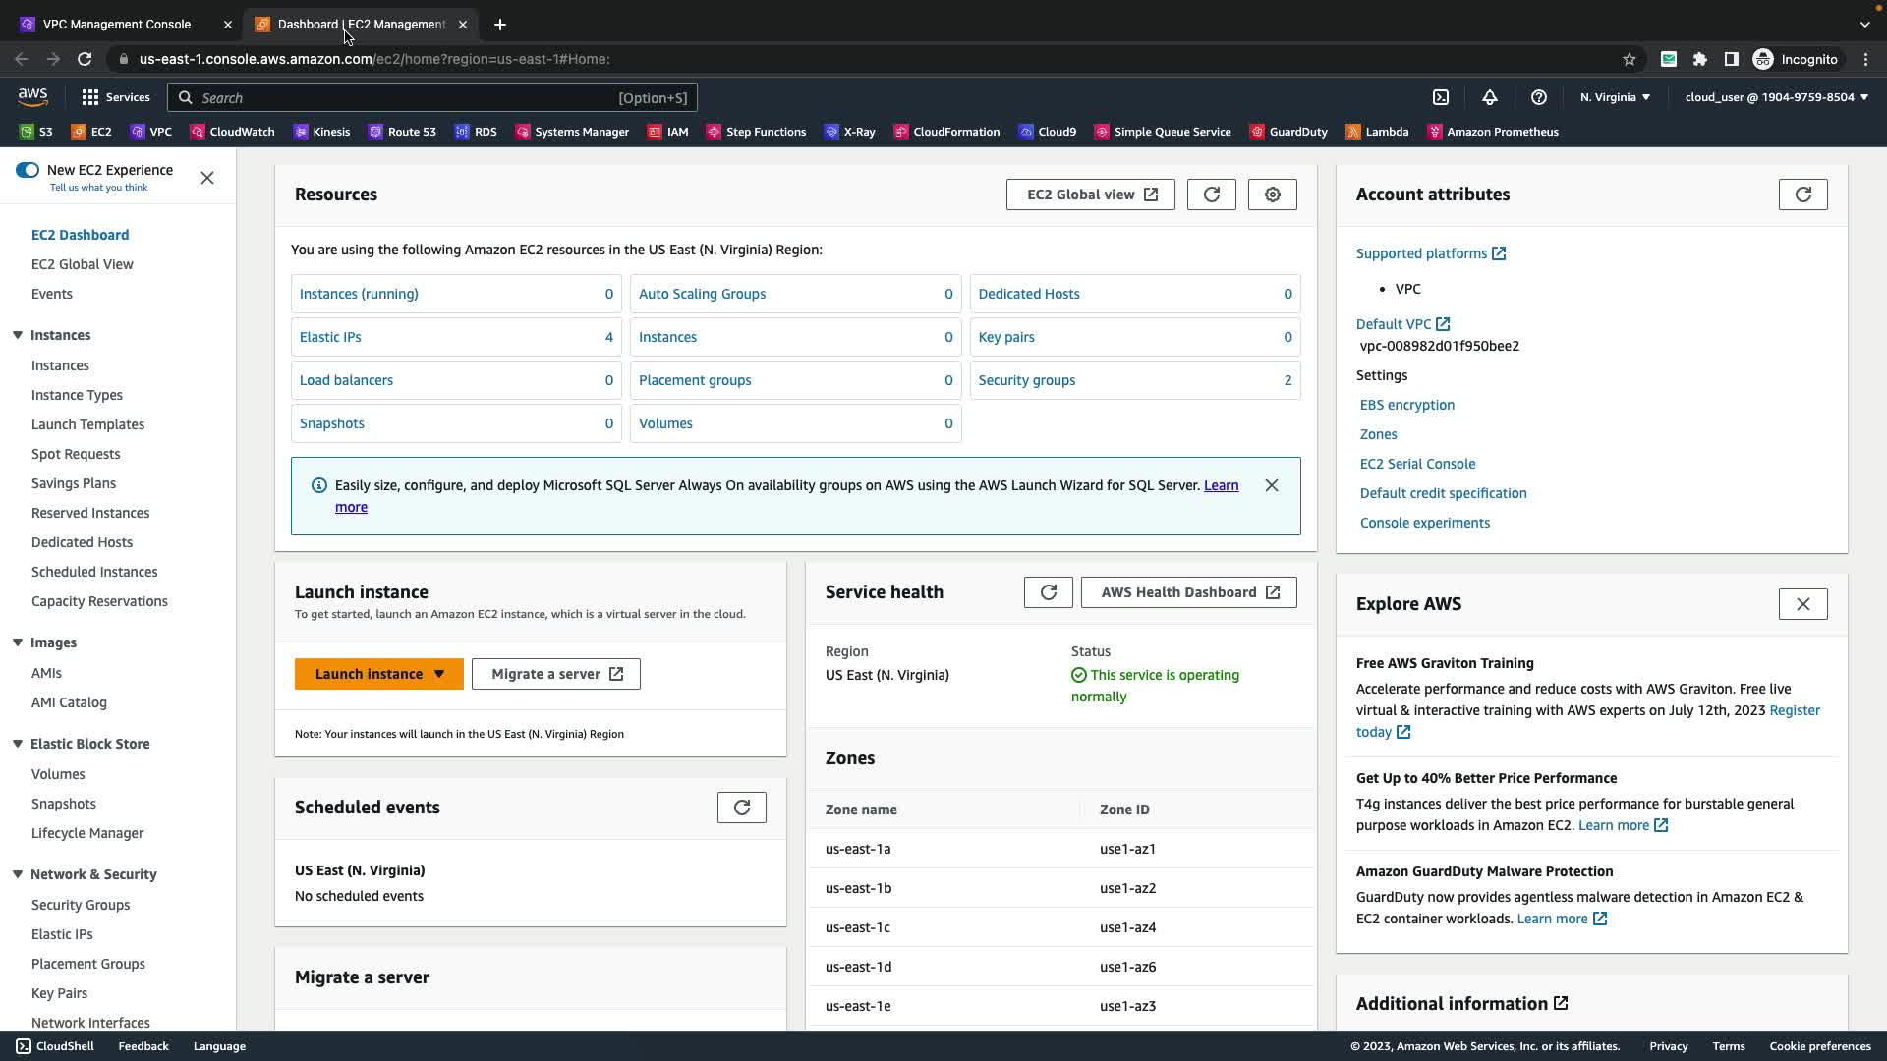The height and width of the screenshot is (1061, 1887).
Task: Click the Resources settings gear icon
Action: coord(1273,195)
